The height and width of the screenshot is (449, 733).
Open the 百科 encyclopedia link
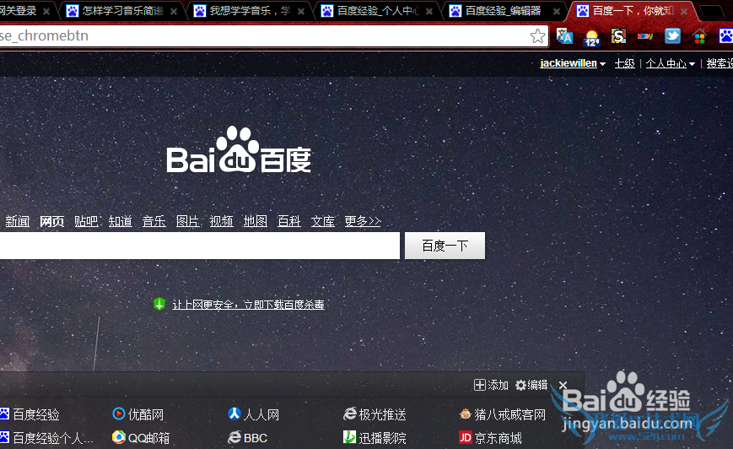tap(289, 221)
